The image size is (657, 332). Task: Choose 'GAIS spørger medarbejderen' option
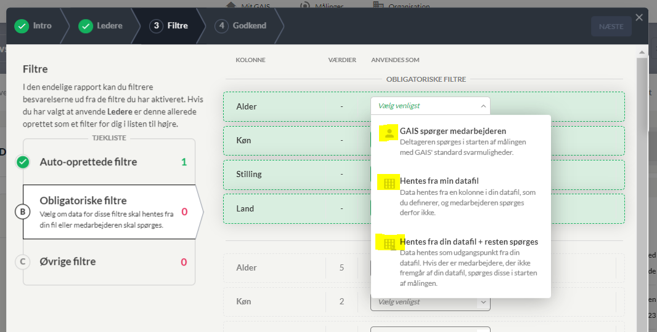[460, 141]
